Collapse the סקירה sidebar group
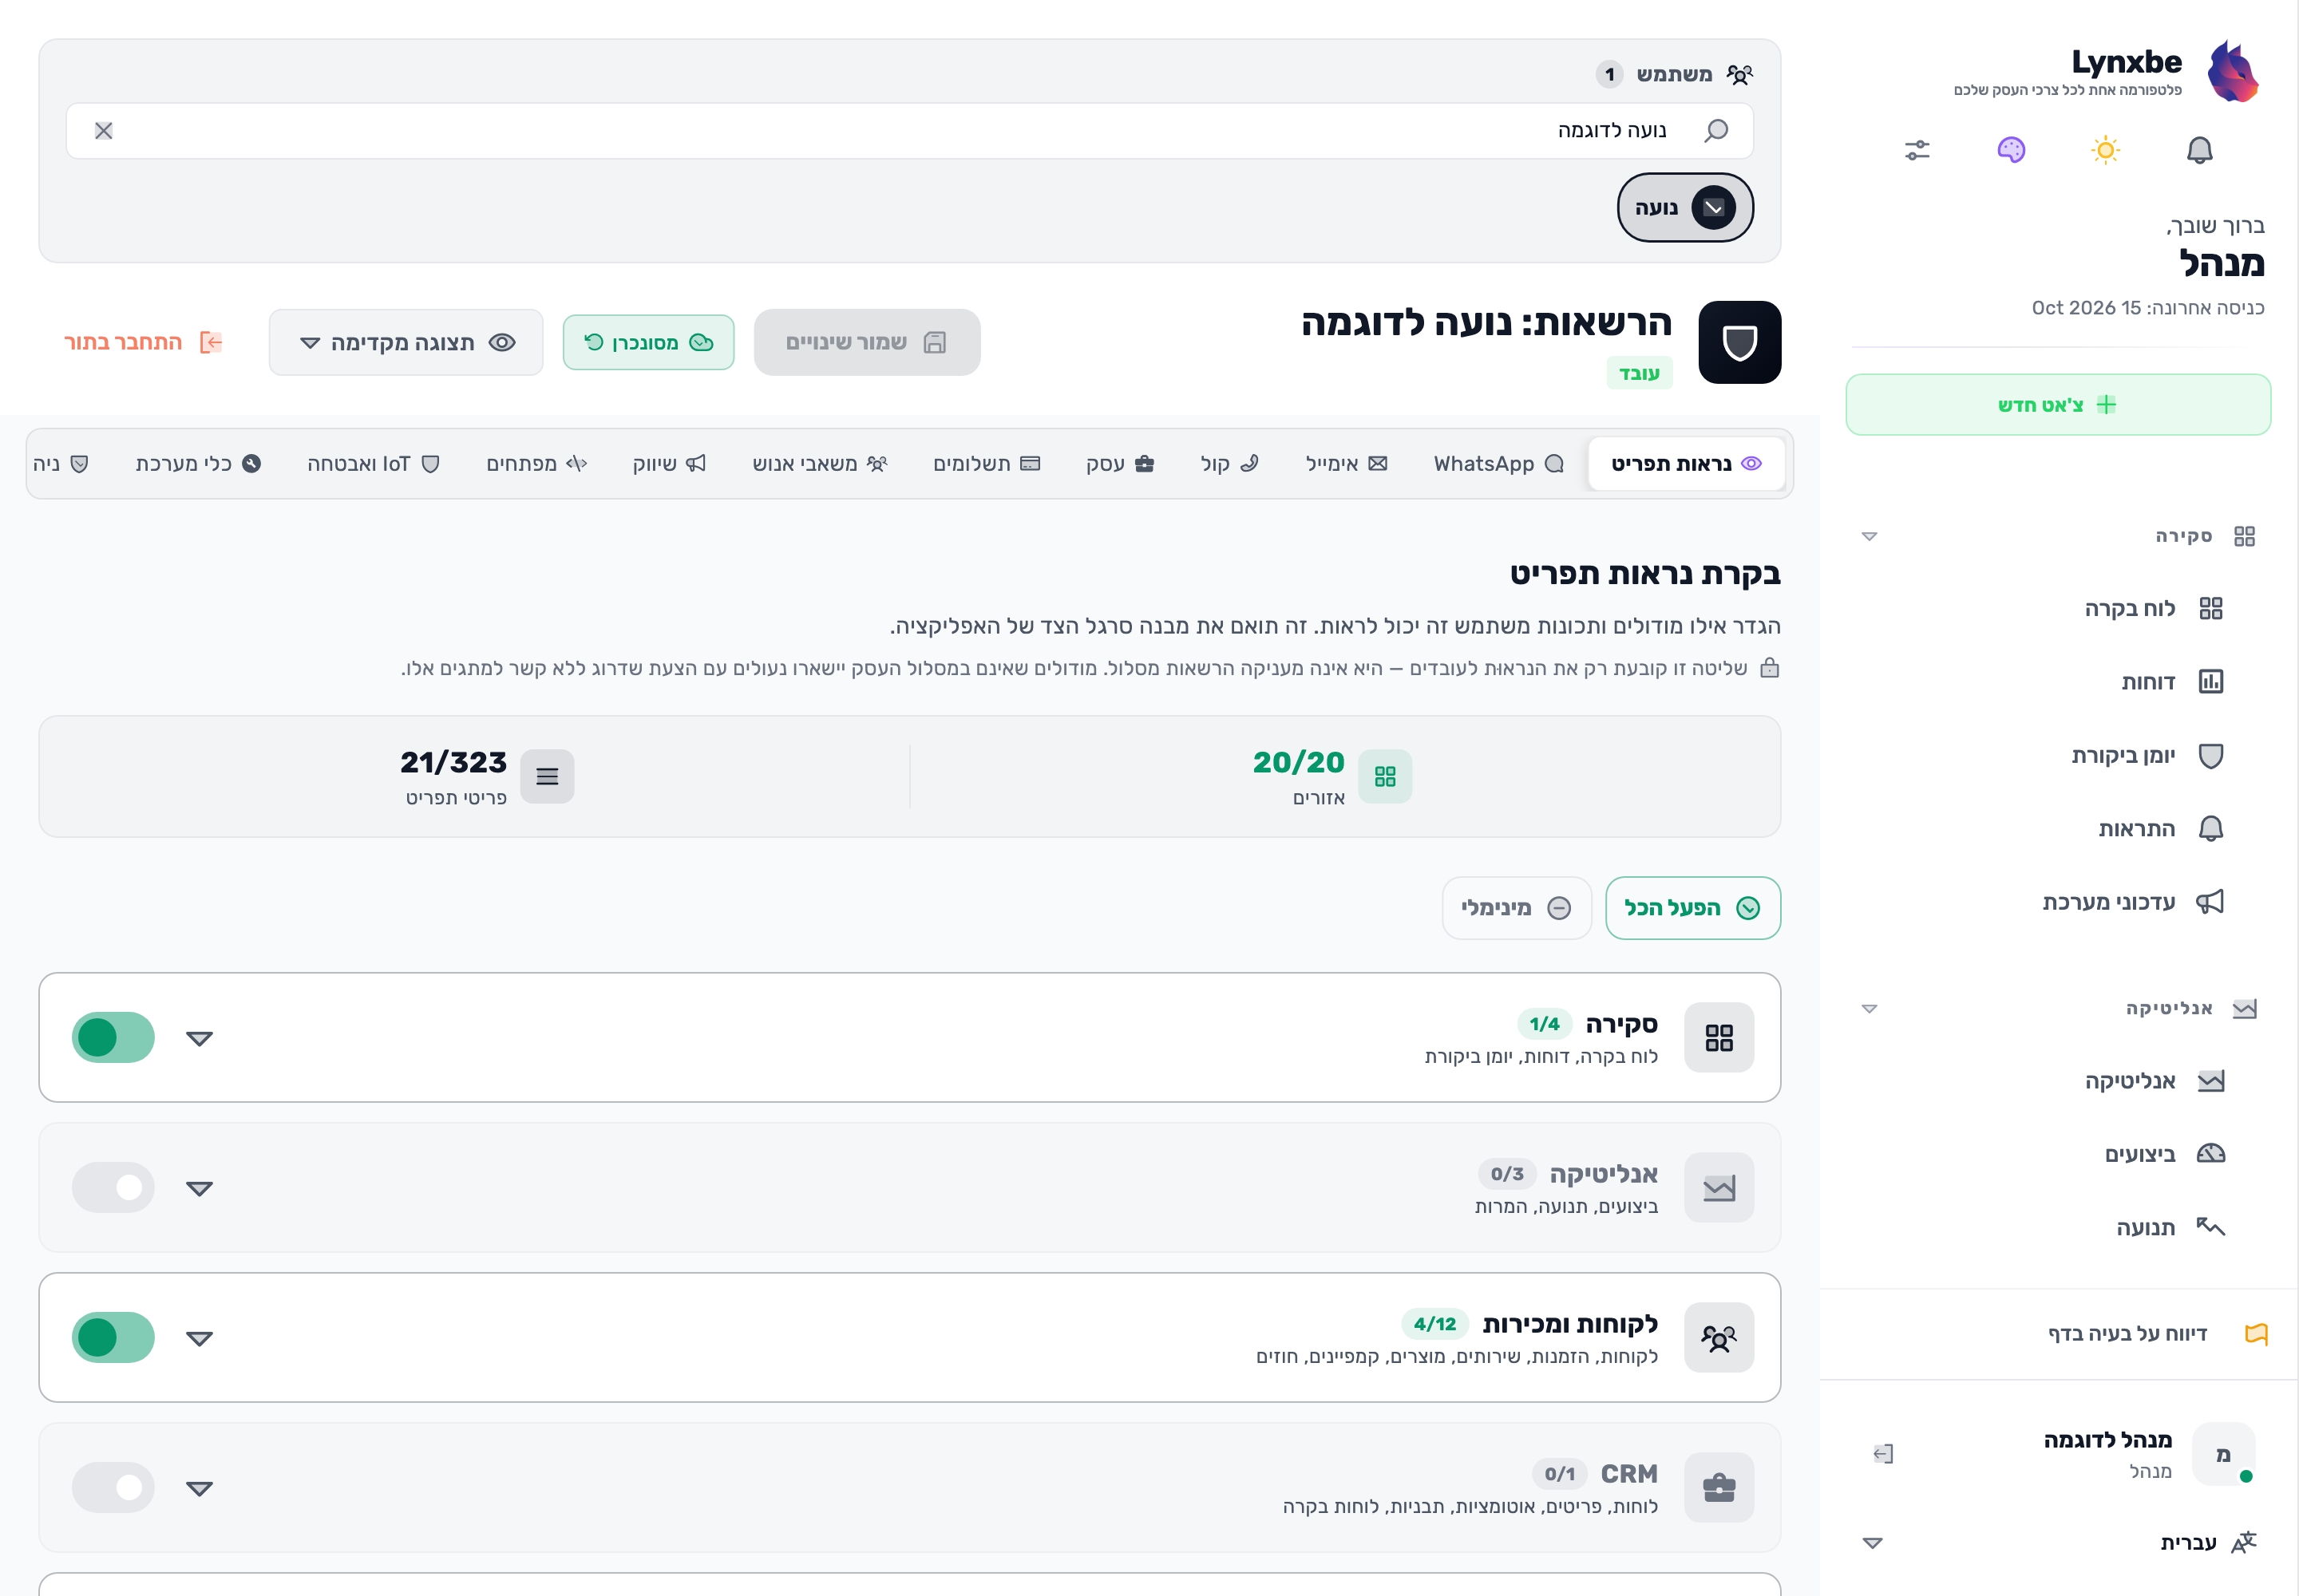Image resolution: width=2299 pixels, height=1596 pixels. pos(1869,537)
